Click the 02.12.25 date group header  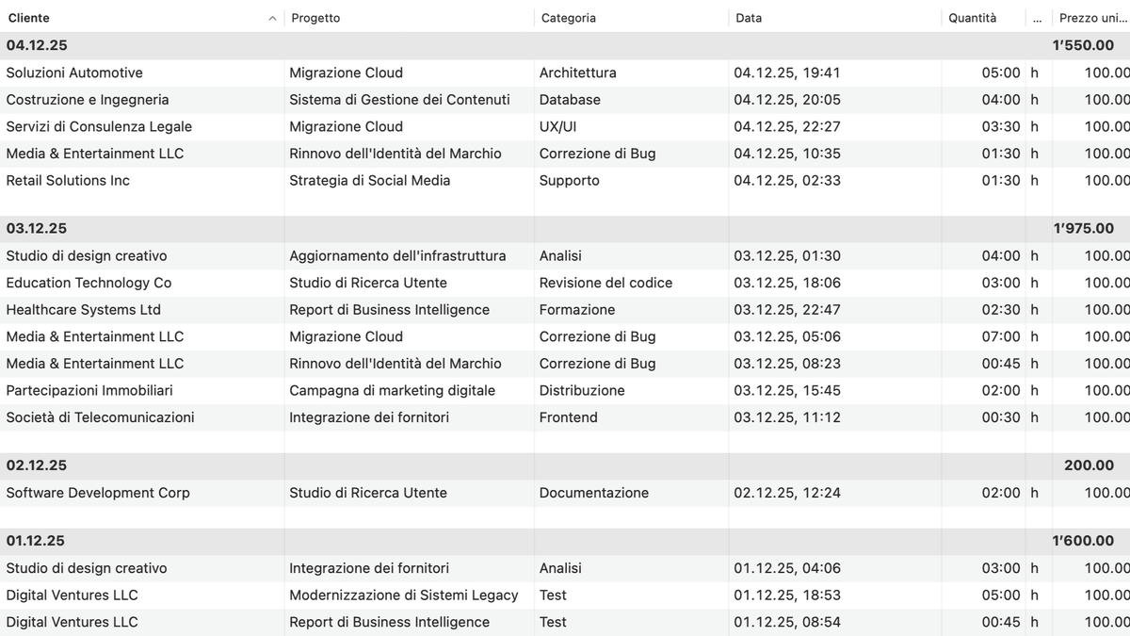[x=37, y=465]
